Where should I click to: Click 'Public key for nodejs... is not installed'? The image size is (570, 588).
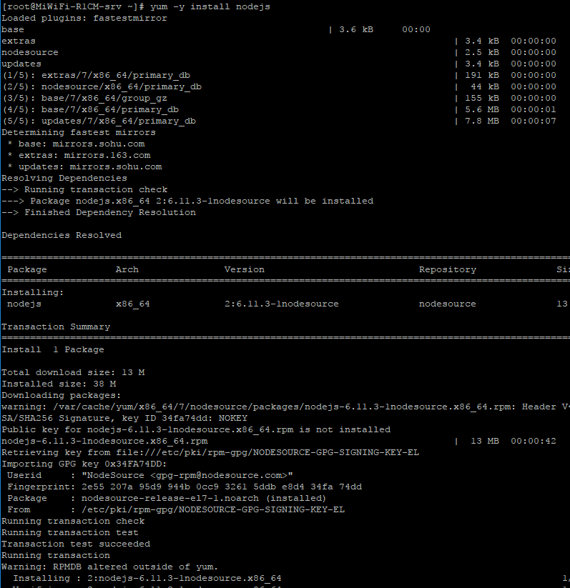click(196, 430)
